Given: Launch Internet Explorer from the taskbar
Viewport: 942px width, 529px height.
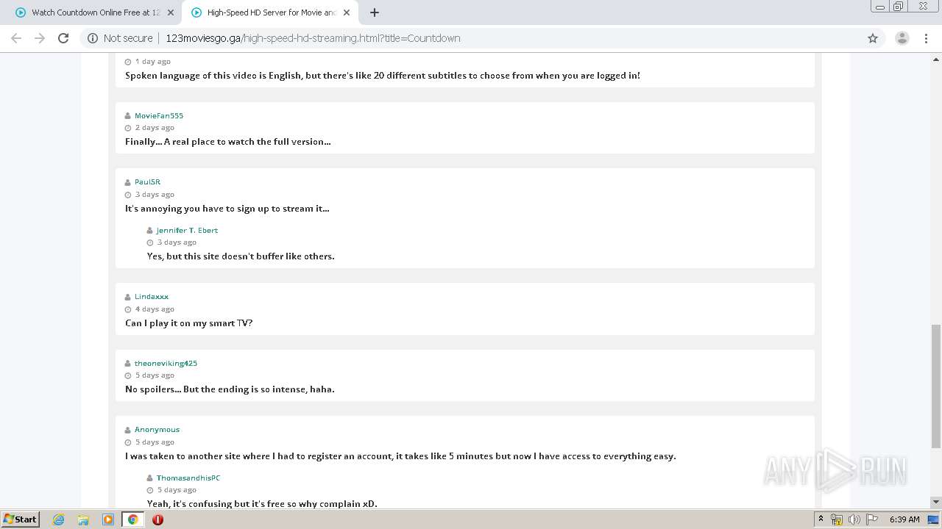Looking at the screenshot, I should click(x=59, y=519).
